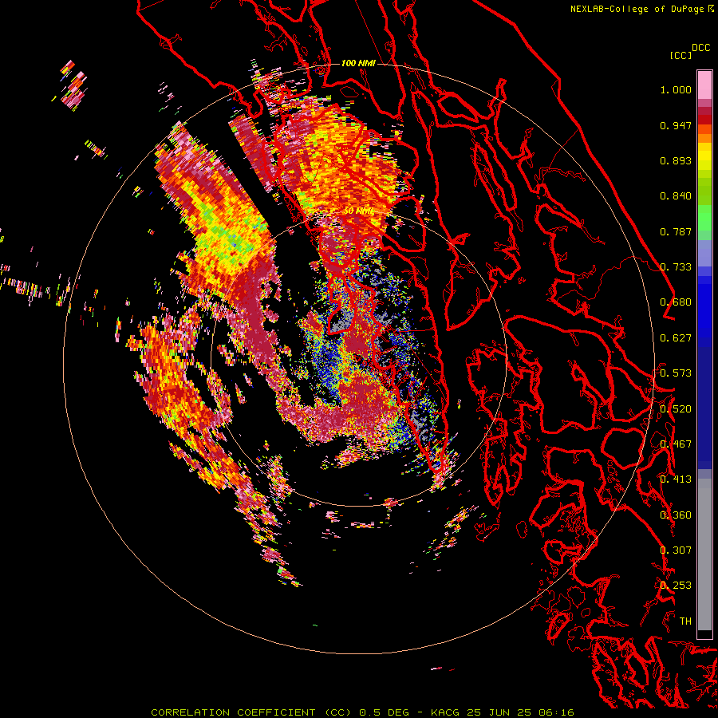
Task: Click the 0.467 scale value
Action: coord(676,444)
